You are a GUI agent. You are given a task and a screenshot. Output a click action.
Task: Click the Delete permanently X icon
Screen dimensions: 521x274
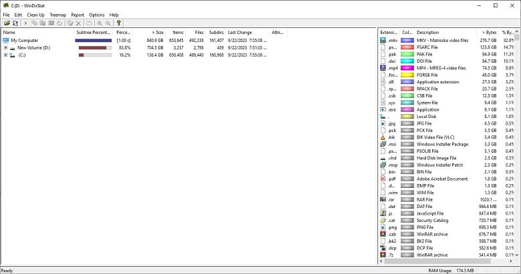pos(78,23)
